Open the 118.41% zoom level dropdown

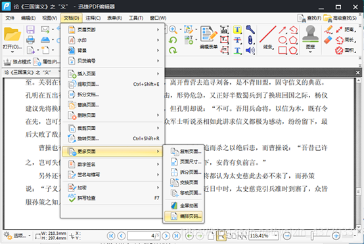click(x=276, y=236)
